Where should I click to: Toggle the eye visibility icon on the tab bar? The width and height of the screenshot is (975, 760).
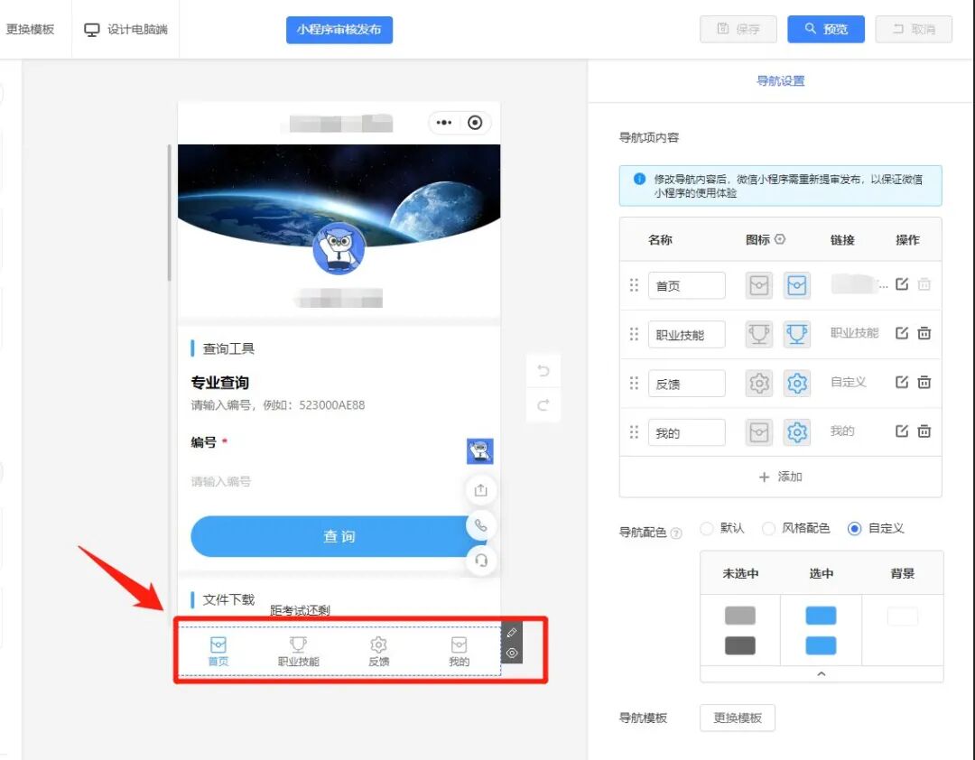tap(513, 653)
